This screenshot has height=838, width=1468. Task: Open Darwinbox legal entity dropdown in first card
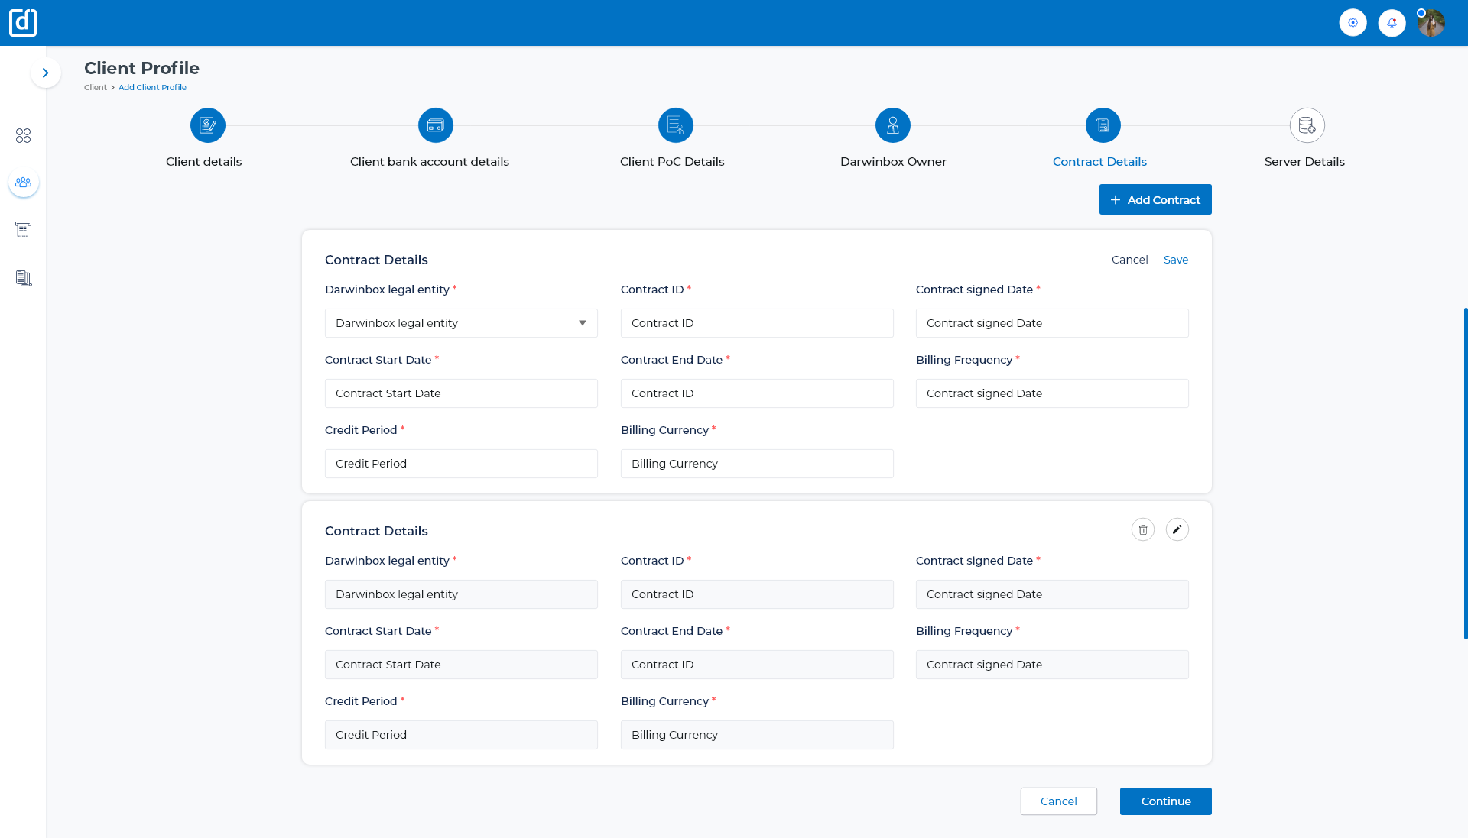pyautogui.click(x=461, y=323)
